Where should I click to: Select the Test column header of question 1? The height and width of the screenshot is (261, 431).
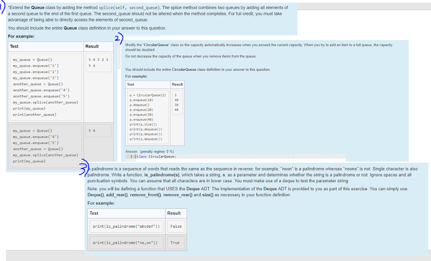(13, 46)
